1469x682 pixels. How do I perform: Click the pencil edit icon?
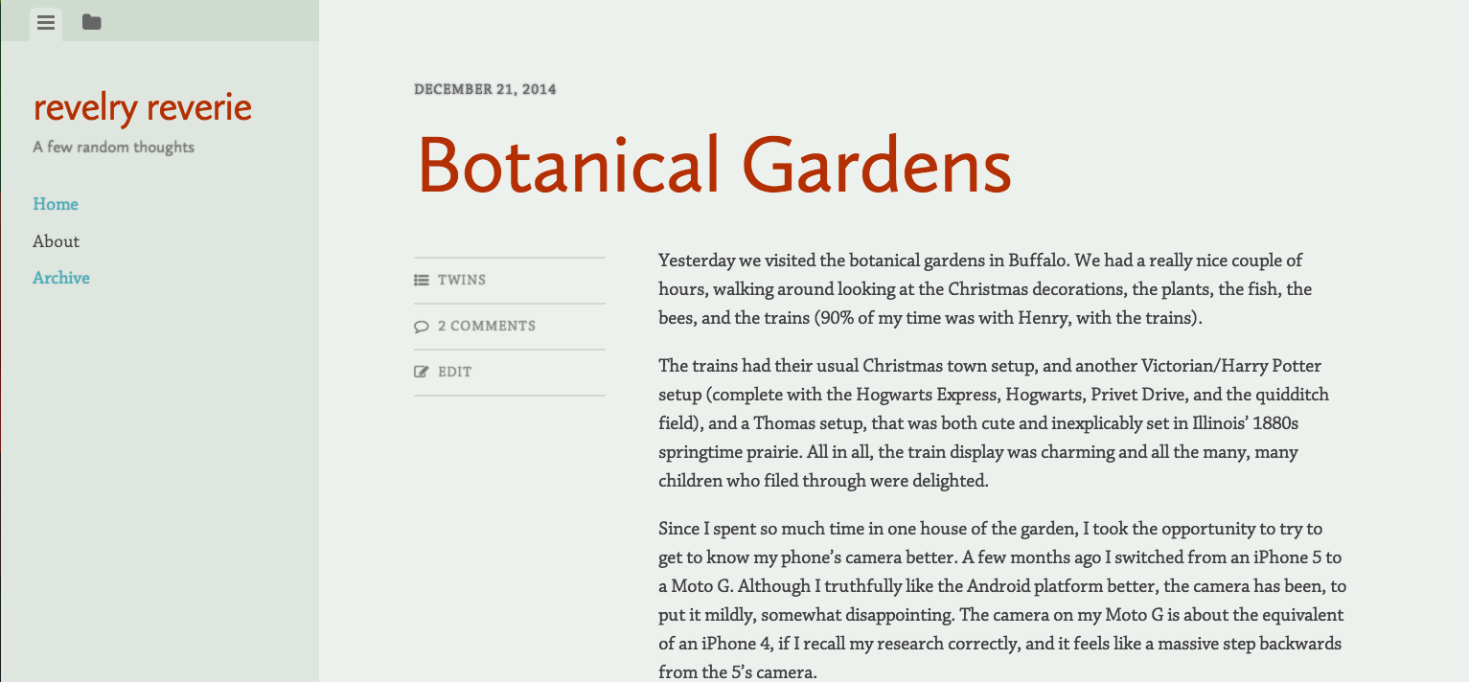[x=421, y=372]
